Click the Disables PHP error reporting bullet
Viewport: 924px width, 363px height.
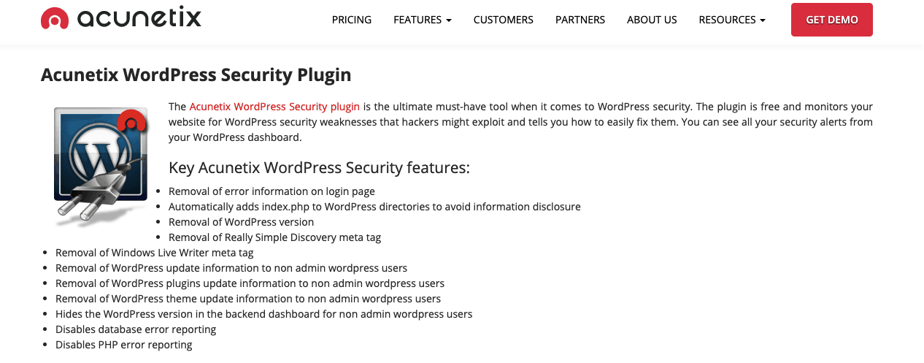124,345
